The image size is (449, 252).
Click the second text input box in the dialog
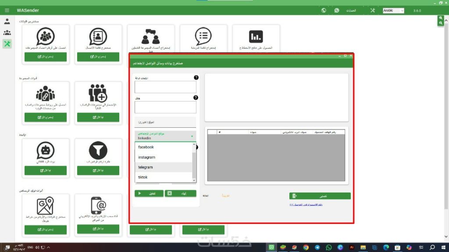point(165,107)
